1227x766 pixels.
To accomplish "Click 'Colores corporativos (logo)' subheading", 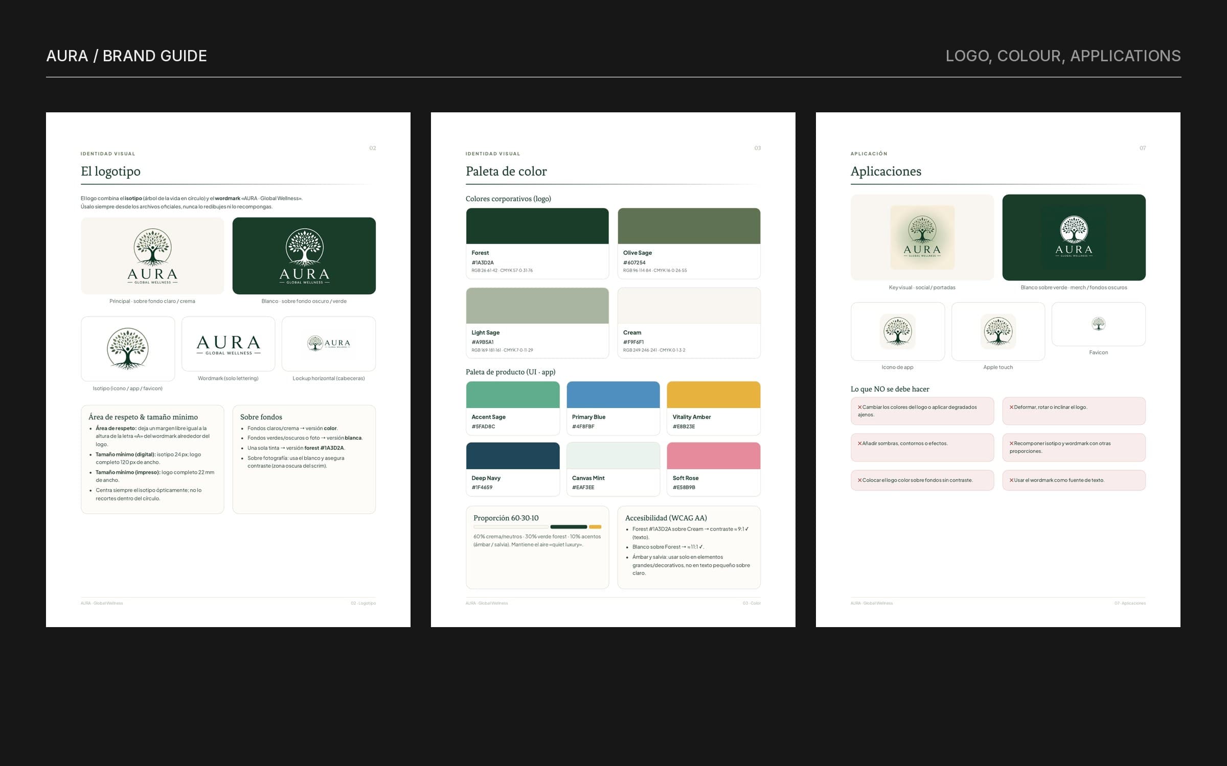I will (x=508, y=199).
